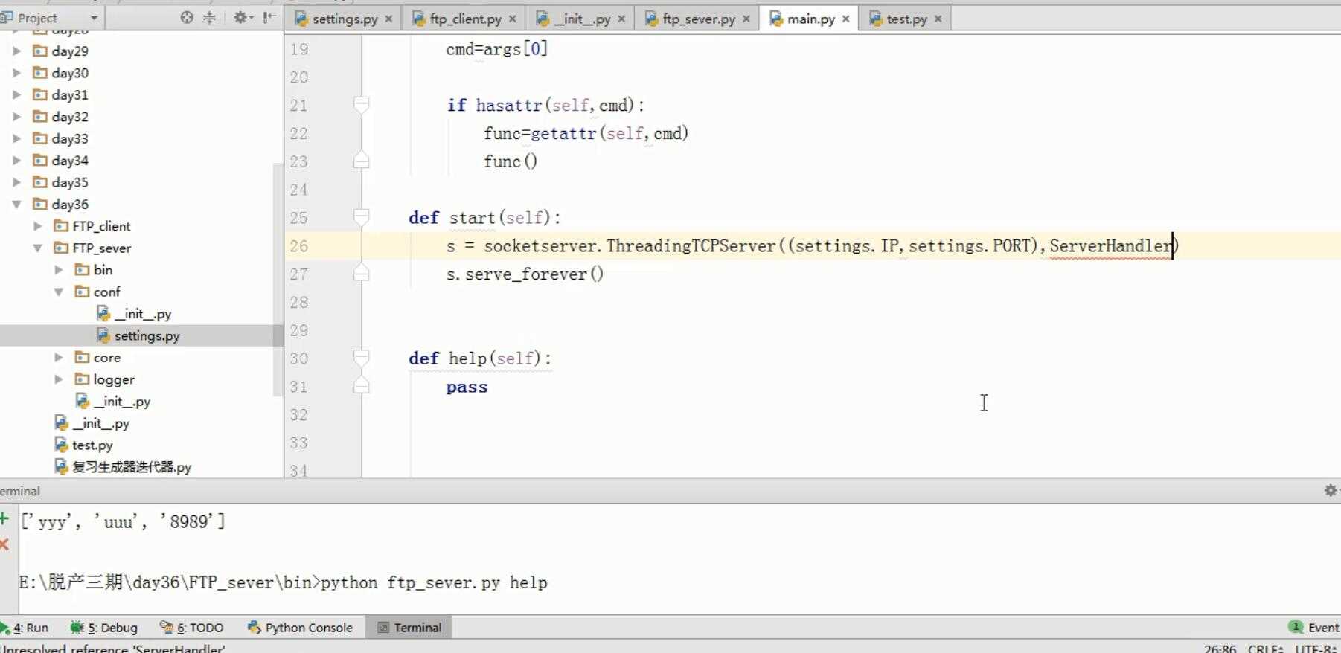Click the fold end marker on line 27

[361, 273]
